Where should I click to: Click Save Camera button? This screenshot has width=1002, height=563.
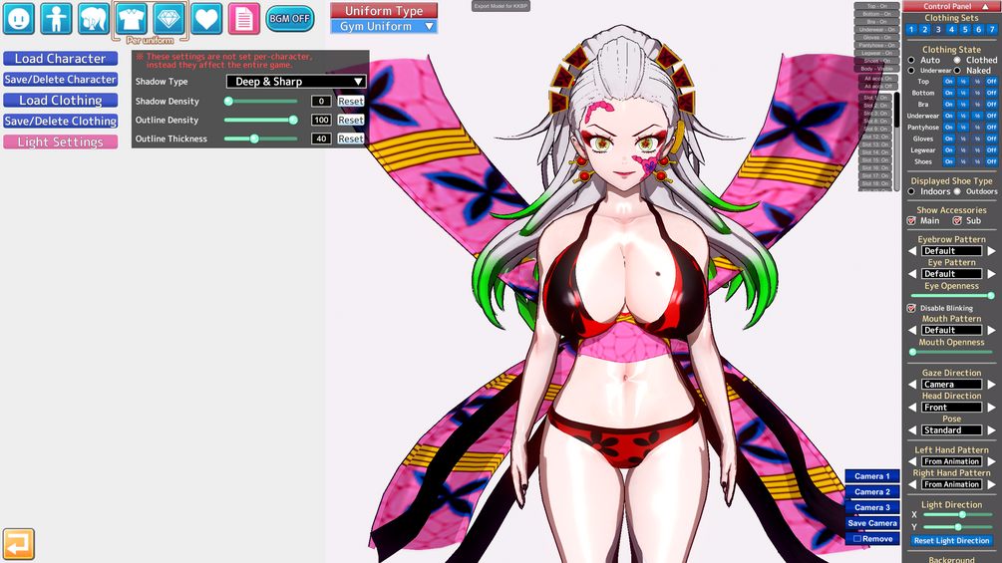pos(871,523)
